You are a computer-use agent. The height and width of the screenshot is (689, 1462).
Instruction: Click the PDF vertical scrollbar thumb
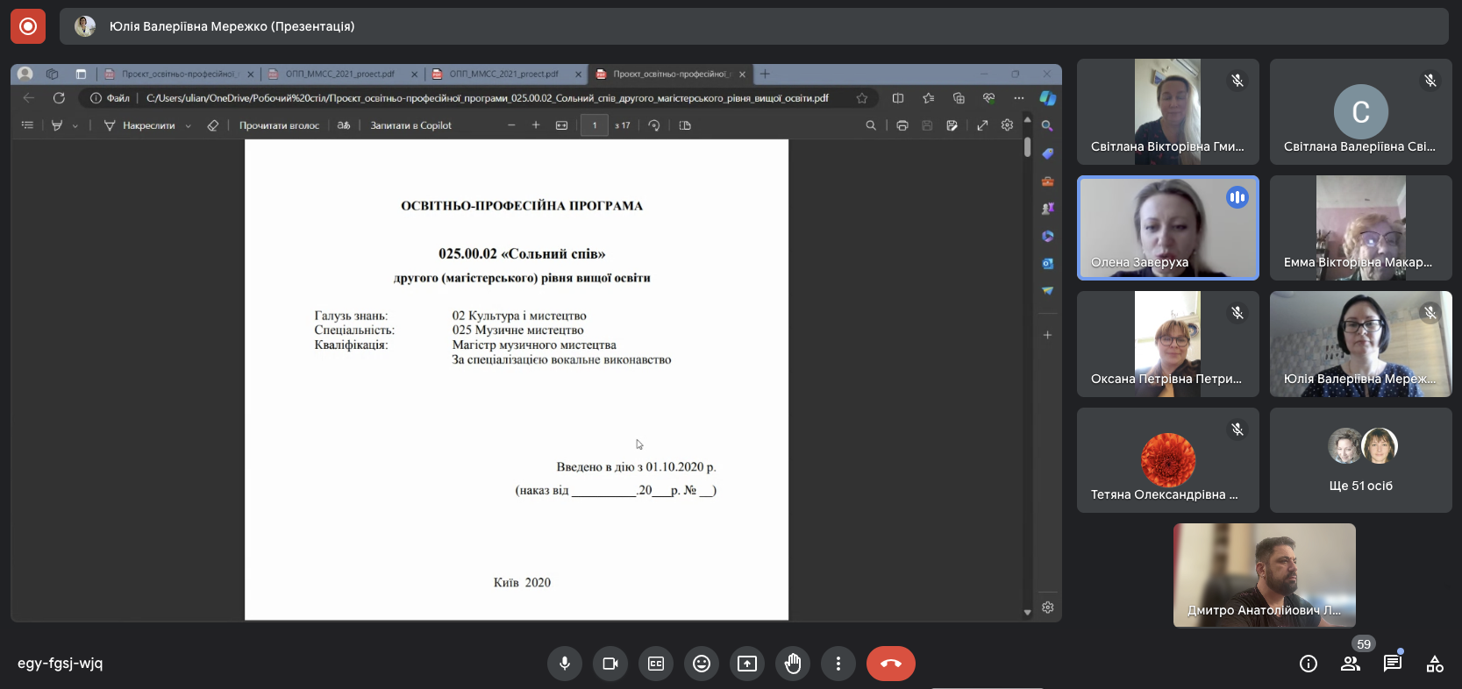point(1027,147)
